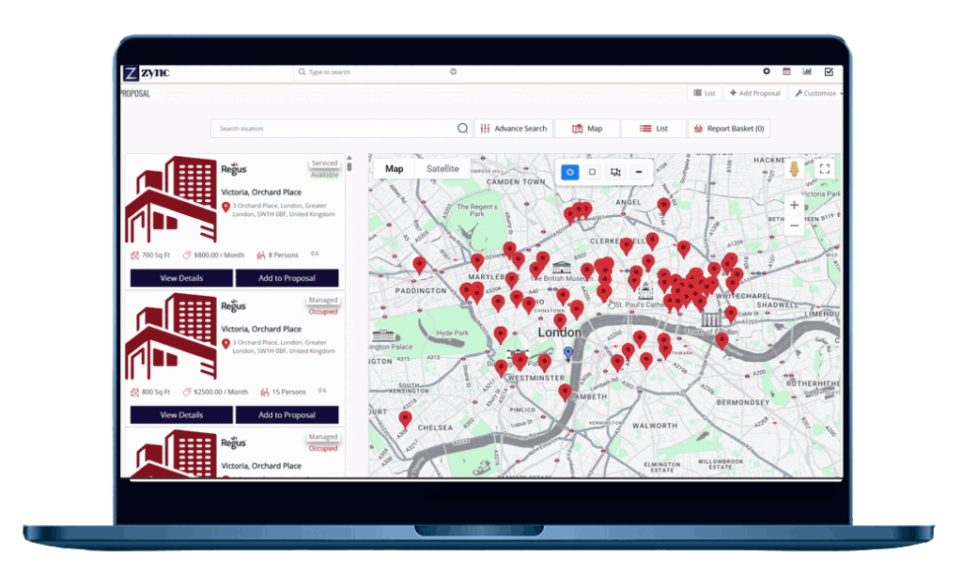The height and width of the screenshot is (574, 962).
Task: Open dropdown arrow in top search bar
Action: pos(454,71)
